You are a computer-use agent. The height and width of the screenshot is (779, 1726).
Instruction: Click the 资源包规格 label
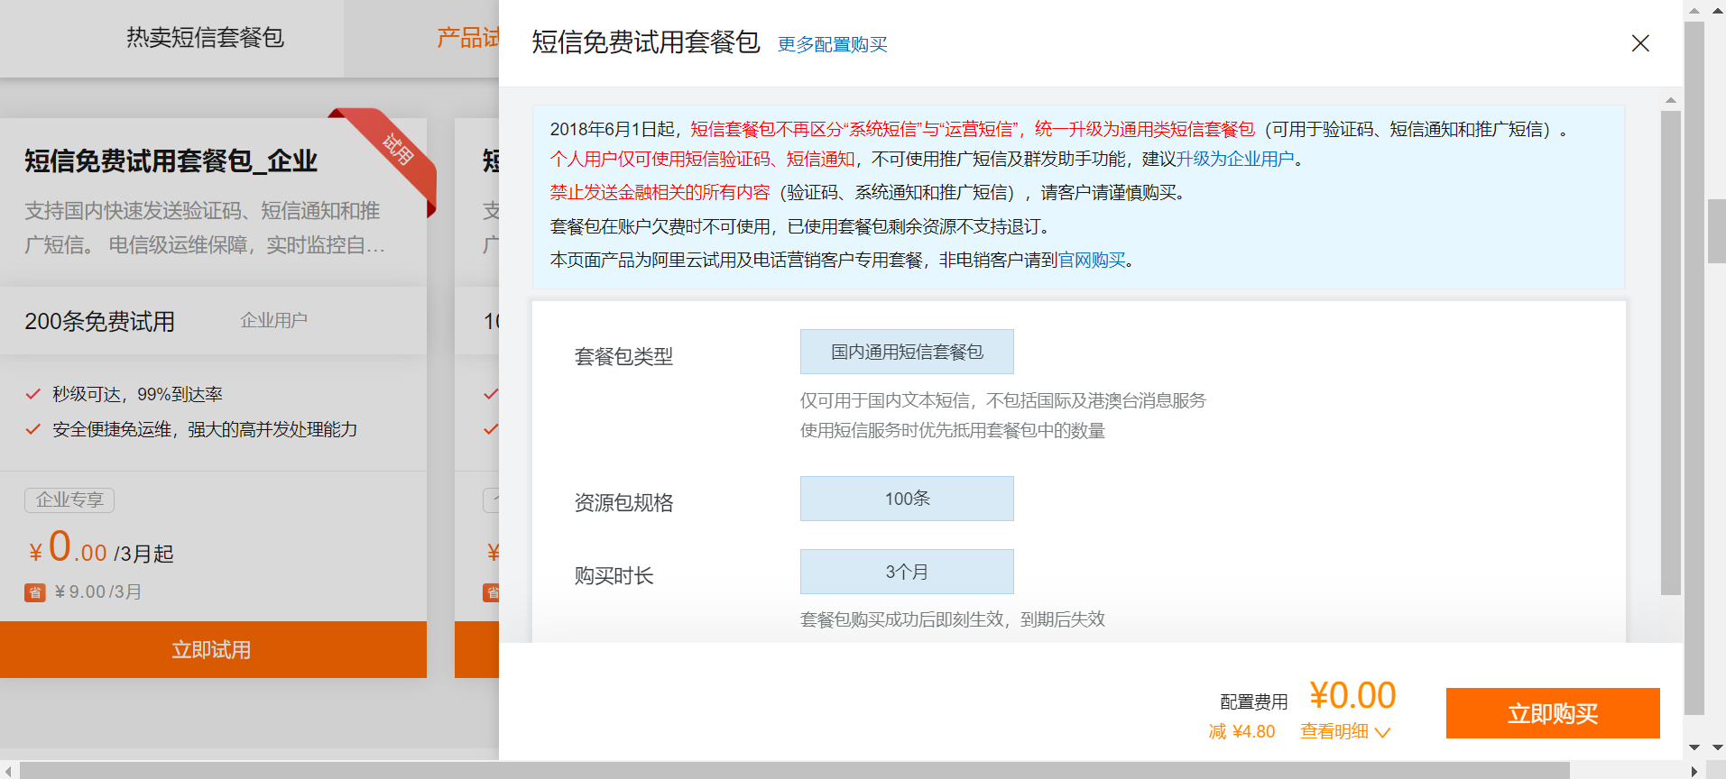[623, 502]
